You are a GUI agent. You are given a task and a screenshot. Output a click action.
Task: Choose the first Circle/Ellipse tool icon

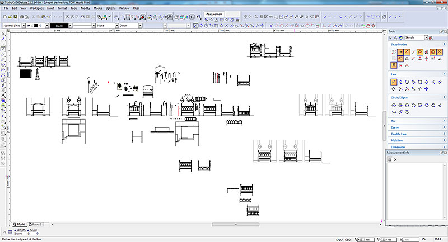(x=394, y=105)
